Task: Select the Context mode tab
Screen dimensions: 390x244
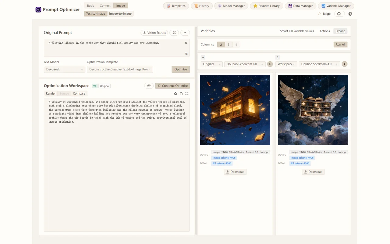Action: pos(105,5)
